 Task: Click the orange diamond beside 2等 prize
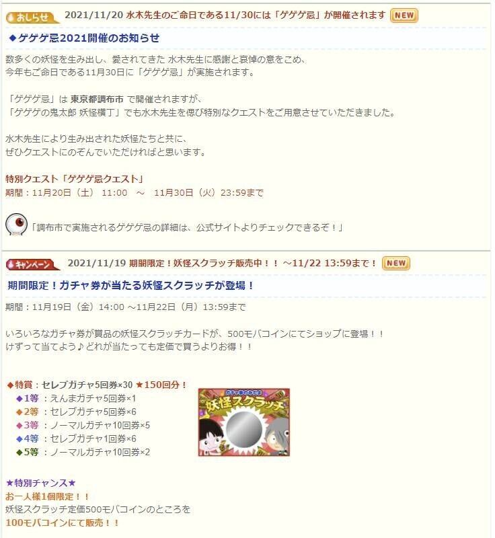click(x=20, y=412)
